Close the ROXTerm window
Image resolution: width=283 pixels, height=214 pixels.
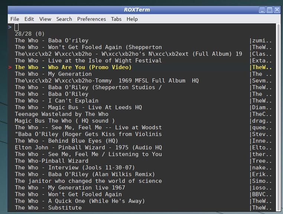[x=277, y=10]
